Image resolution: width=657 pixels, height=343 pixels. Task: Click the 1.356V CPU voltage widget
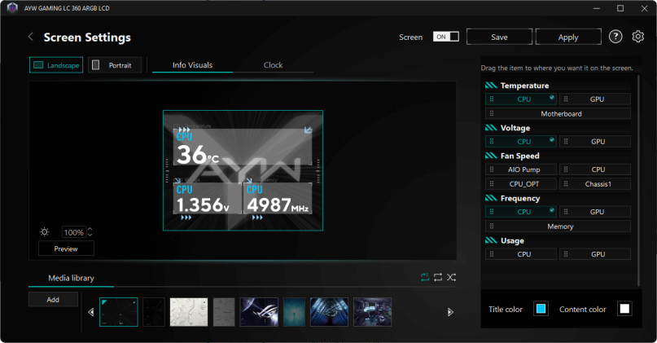(x=208, y=198)
